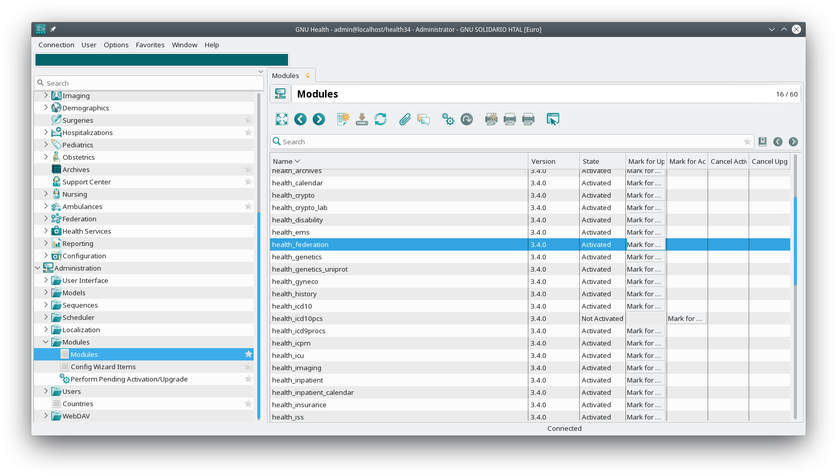Expand the Imaging tree node
This screenshot has height=476, width=837.
(x=46, y=96)
